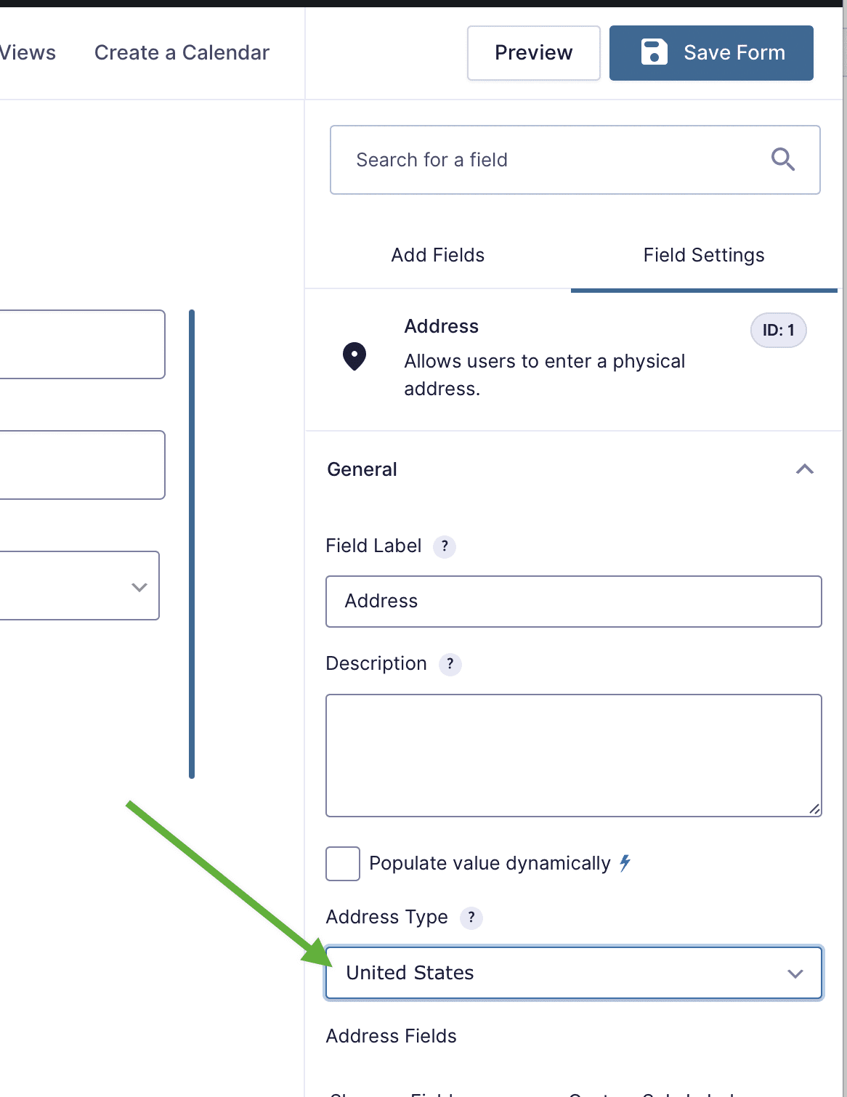Open the Field Label help tooltip
This screenshot has height=1097, width=847.
tap(445, 546)
